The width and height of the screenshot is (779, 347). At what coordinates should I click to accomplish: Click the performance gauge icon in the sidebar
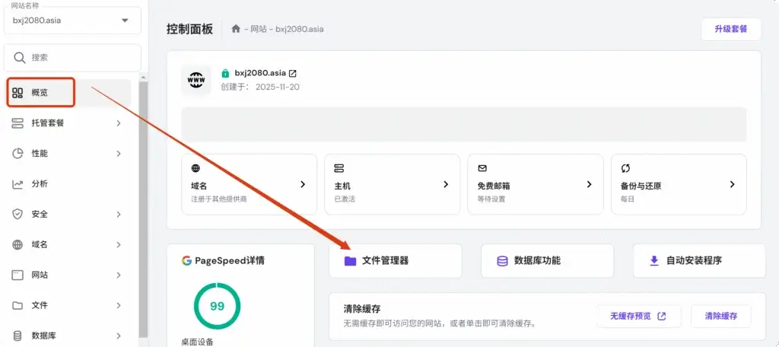point(17,153)
